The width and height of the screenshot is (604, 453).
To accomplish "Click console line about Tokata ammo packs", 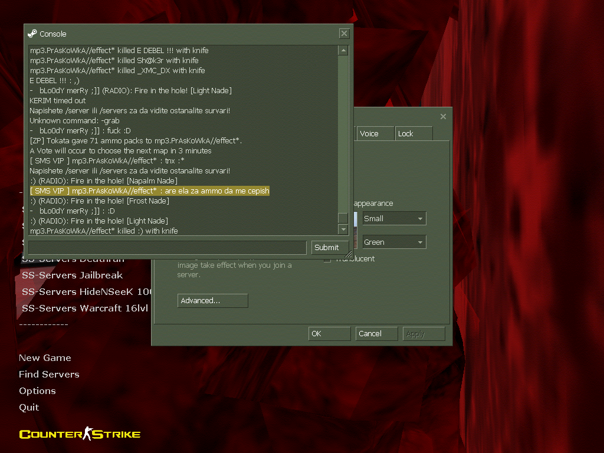I will (x=136, y=140).
